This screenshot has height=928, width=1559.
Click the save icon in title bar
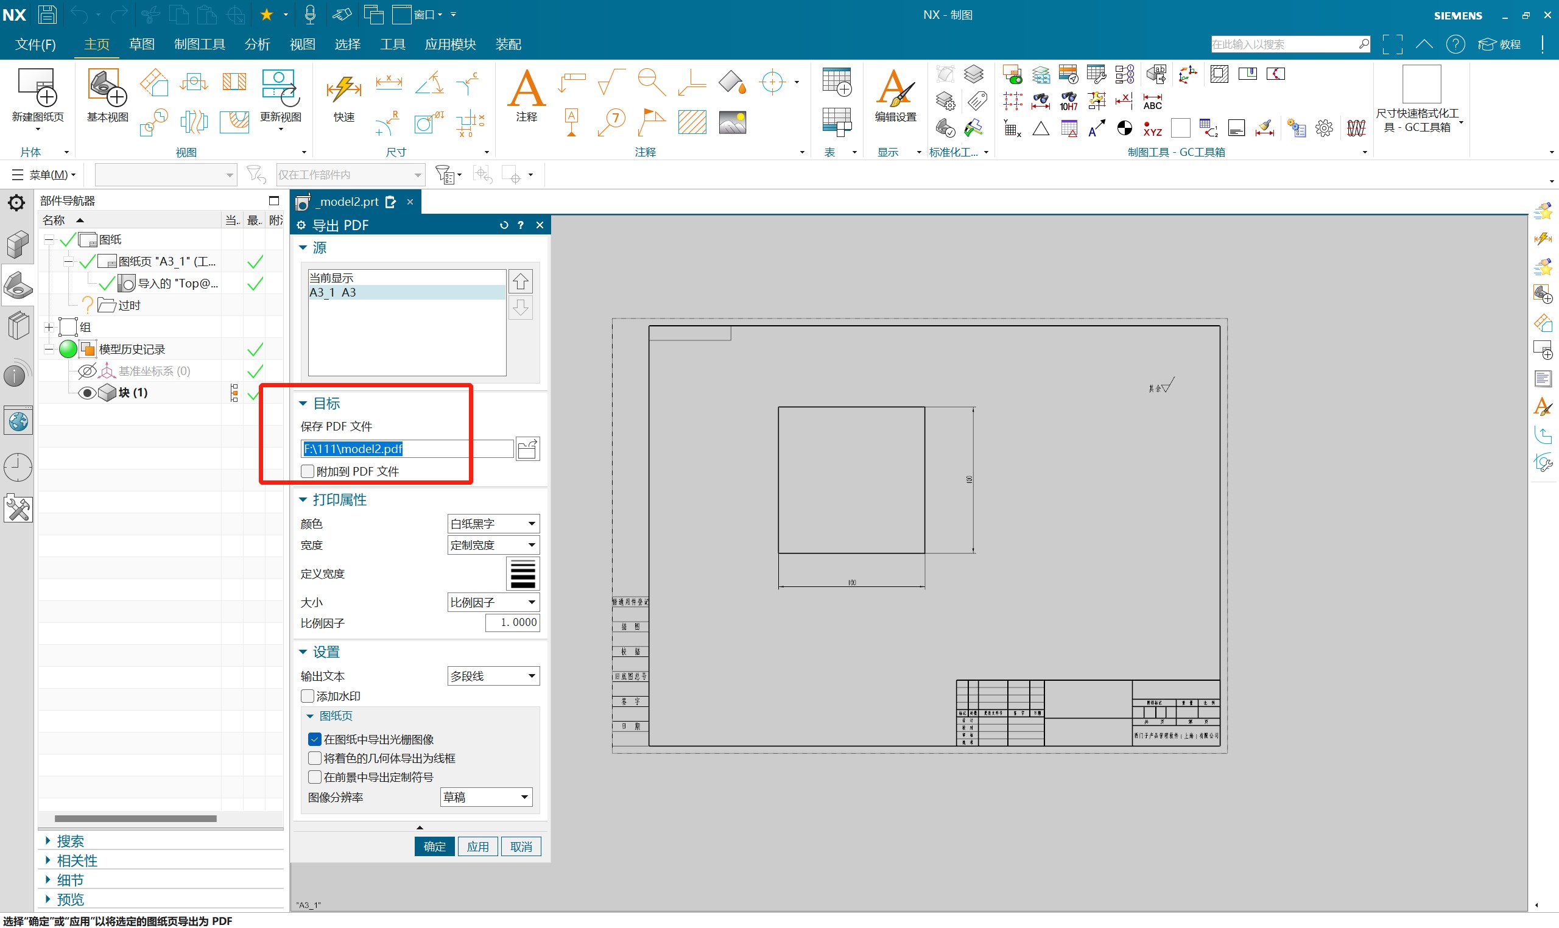(x=47, y=14)
